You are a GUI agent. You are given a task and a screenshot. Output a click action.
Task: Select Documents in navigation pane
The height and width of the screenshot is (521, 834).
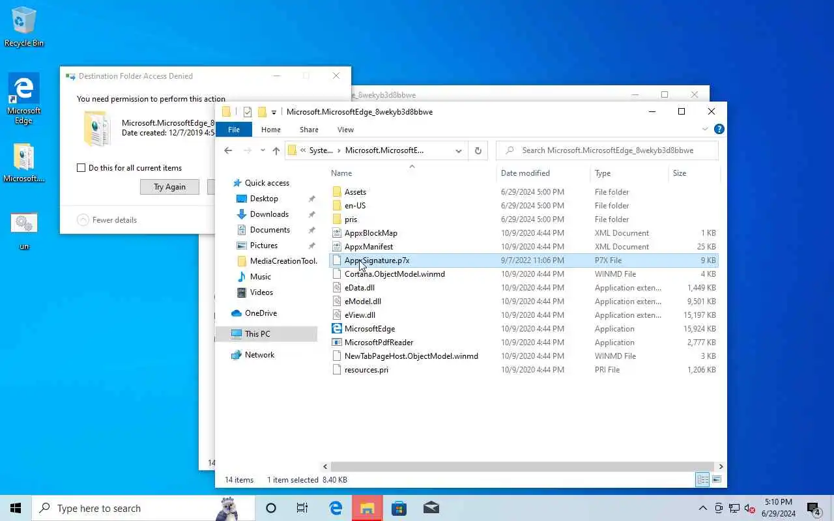(270, 230)
